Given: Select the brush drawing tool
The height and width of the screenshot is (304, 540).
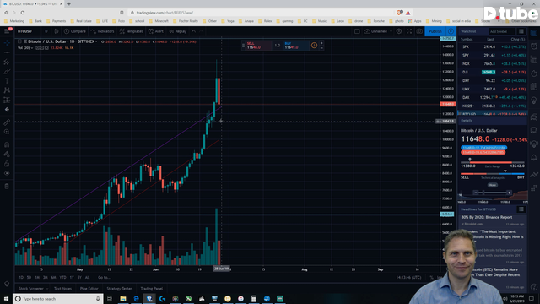Looking at the screenshot, I should [x=7, y=72].
